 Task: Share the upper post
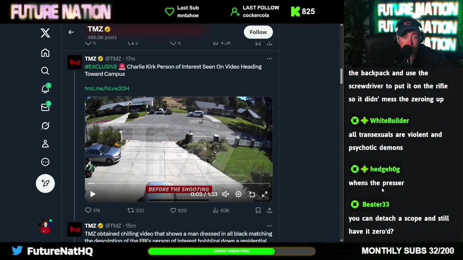click(269, 43)
